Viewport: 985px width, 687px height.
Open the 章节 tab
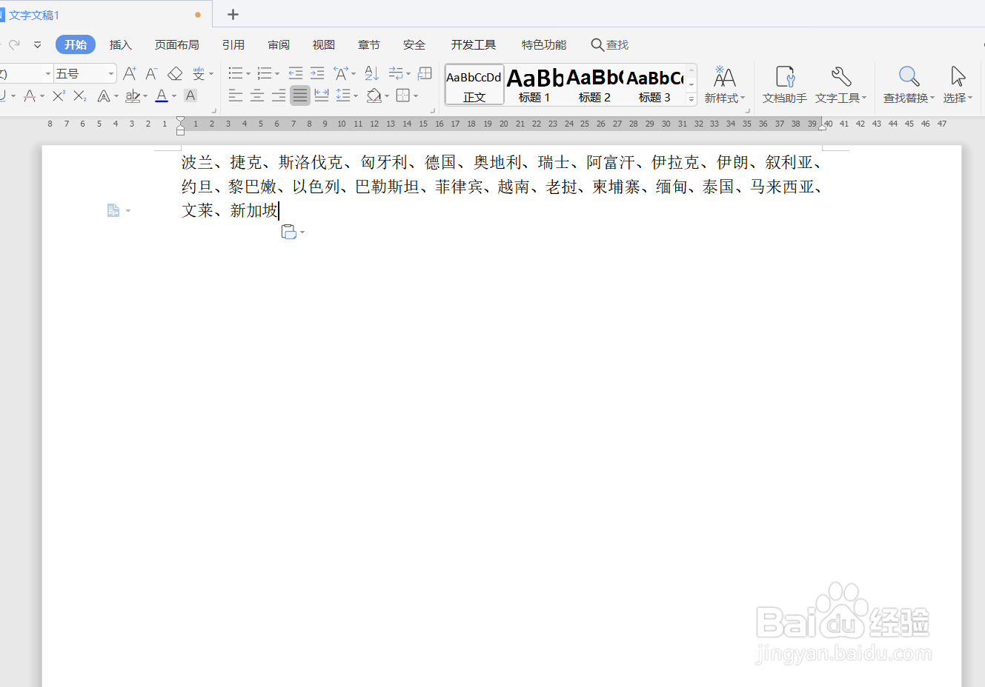369,44
